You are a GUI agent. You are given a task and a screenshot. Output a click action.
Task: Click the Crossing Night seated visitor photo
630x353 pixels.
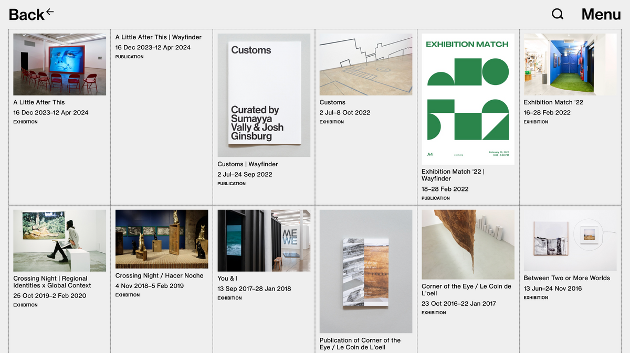[x=59, y=240]
